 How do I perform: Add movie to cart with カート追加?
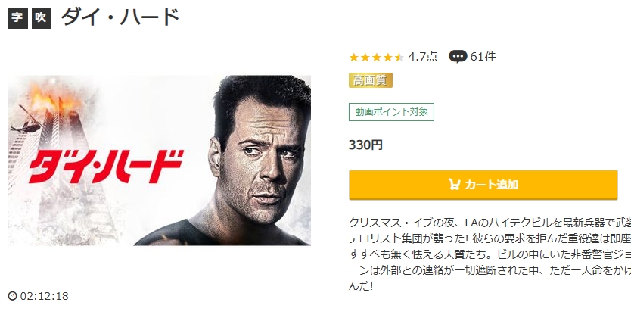pos(483,185)
